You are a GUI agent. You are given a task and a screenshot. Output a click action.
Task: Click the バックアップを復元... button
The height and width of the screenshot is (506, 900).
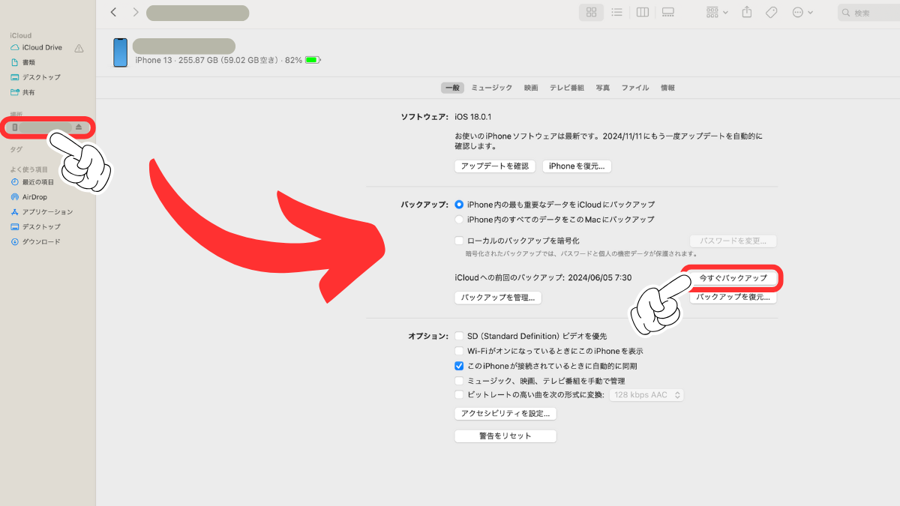(x=733, y=298)
